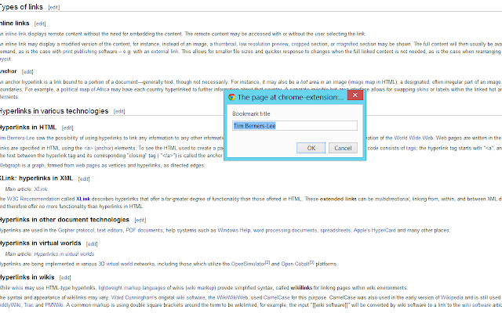Open the Ward Cunningham link

[x=133, y=297]
